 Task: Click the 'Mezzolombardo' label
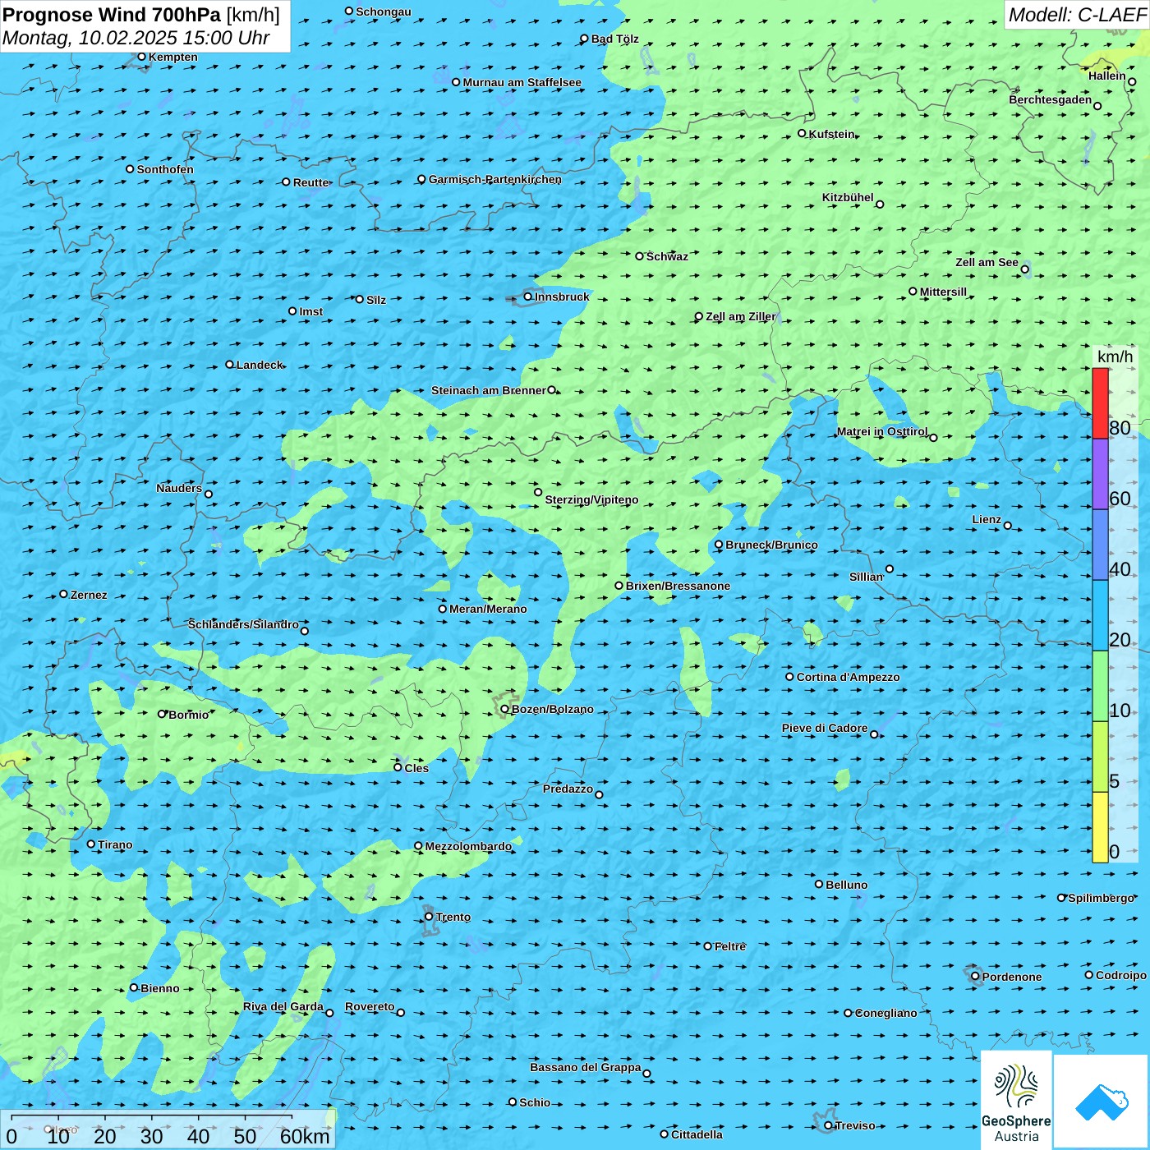(468, 846)
